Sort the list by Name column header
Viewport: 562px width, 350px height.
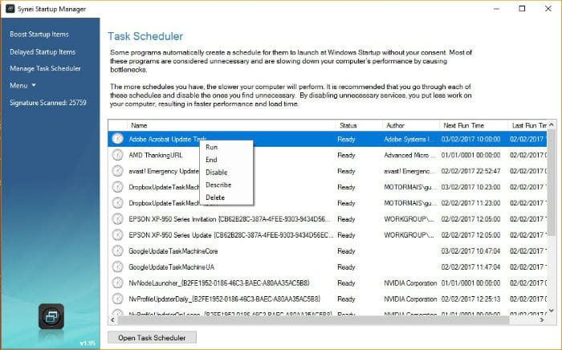pos(231,125)
